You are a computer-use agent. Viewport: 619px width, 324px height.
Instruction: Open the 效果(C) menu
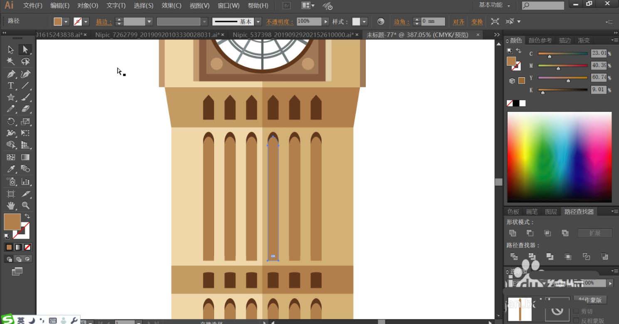tap(171, 5)
